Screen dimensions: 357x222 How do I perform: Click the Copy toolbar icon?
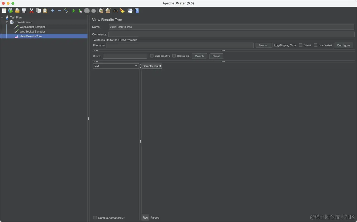click(38, 11)
